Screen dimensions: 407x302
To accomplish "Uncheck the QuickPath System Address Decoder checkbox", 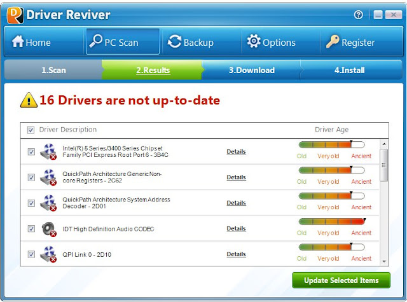I will 31,203.
